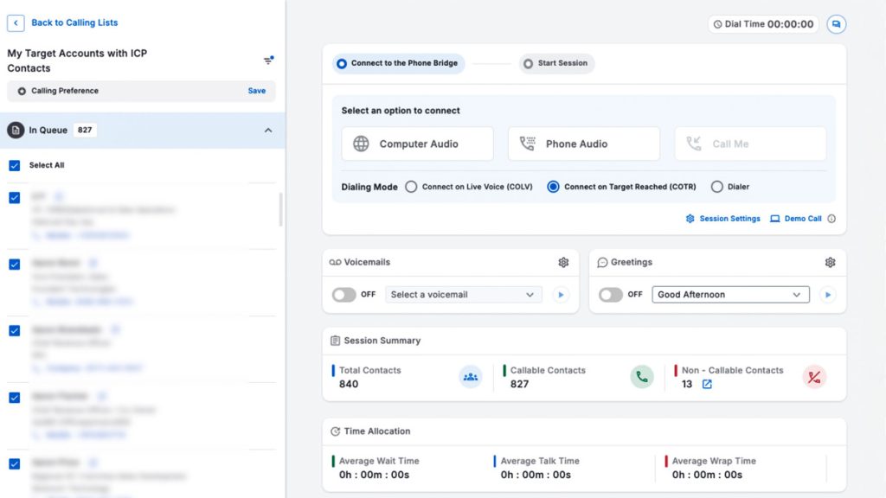Open Greetings settings gear
The image size is (886, 498).
coord(830,263)
